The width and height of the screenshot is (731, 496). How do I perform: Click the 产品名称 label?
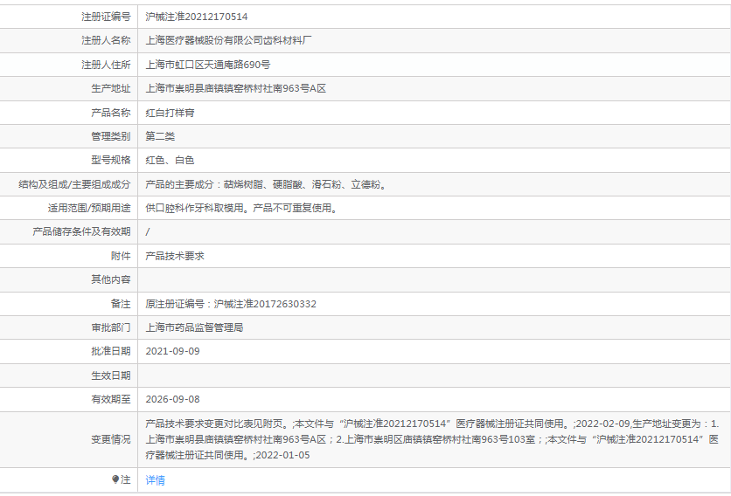point(111,113)
